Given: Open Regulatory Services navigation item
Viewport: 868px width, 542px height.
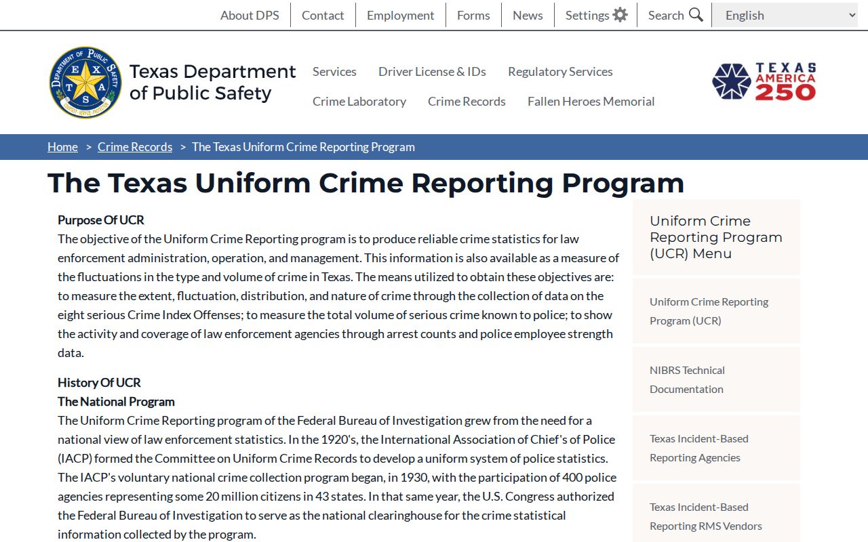Looking at the screenshot, I should pyautogui.click(x=560, y=71).
